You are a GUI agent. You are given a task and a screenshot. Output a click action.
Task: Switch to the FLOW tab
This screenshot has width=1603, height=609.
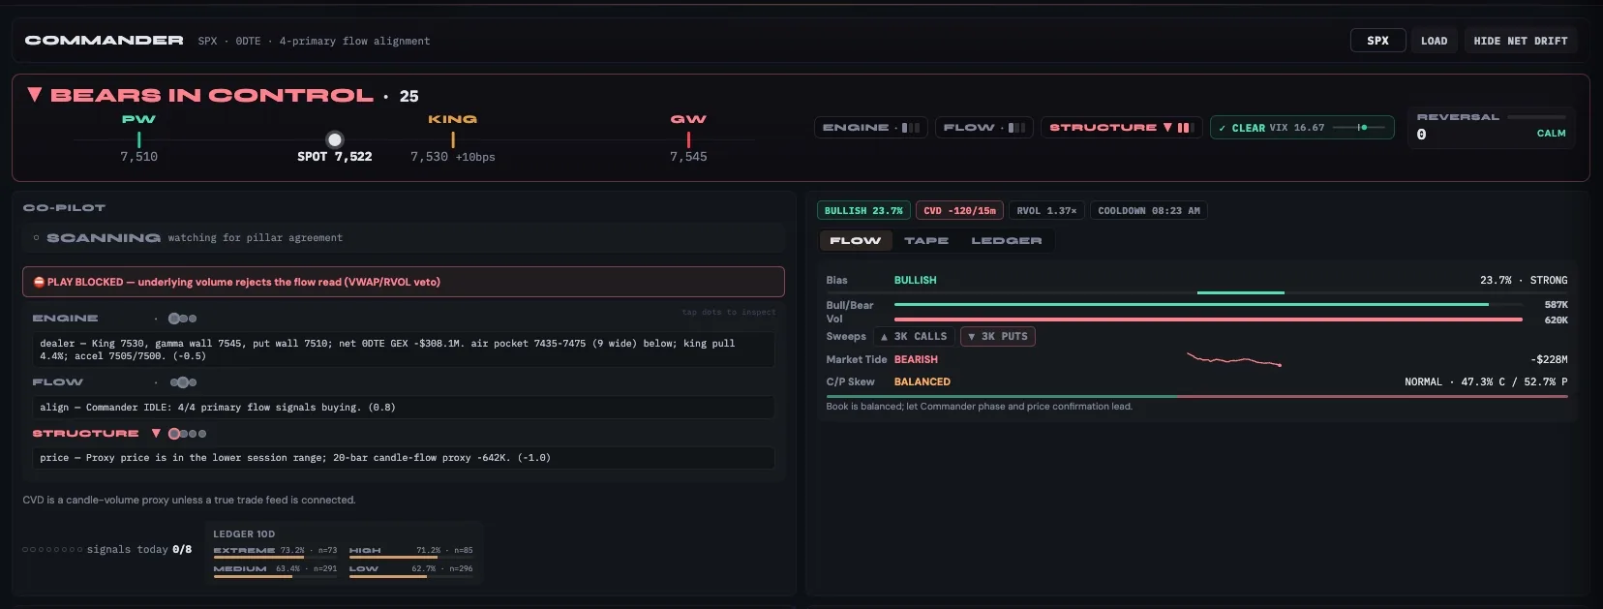tap(856, 240)
